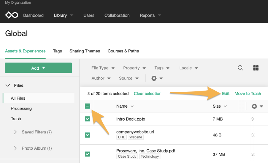The image size is (268, 163).
Task: Open the Tags filter dropdown
Action: click(162, 68)
